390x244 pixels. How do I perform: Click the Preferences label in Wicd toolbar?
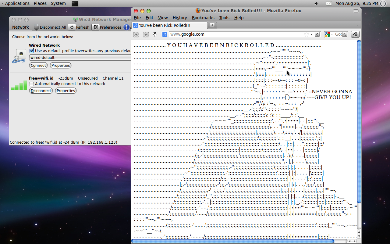[x=111, y=27]
